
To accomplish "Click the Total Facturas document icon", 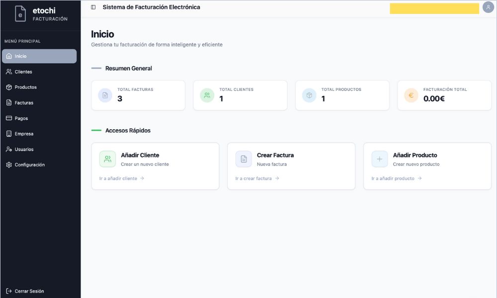I will [105, 95].
